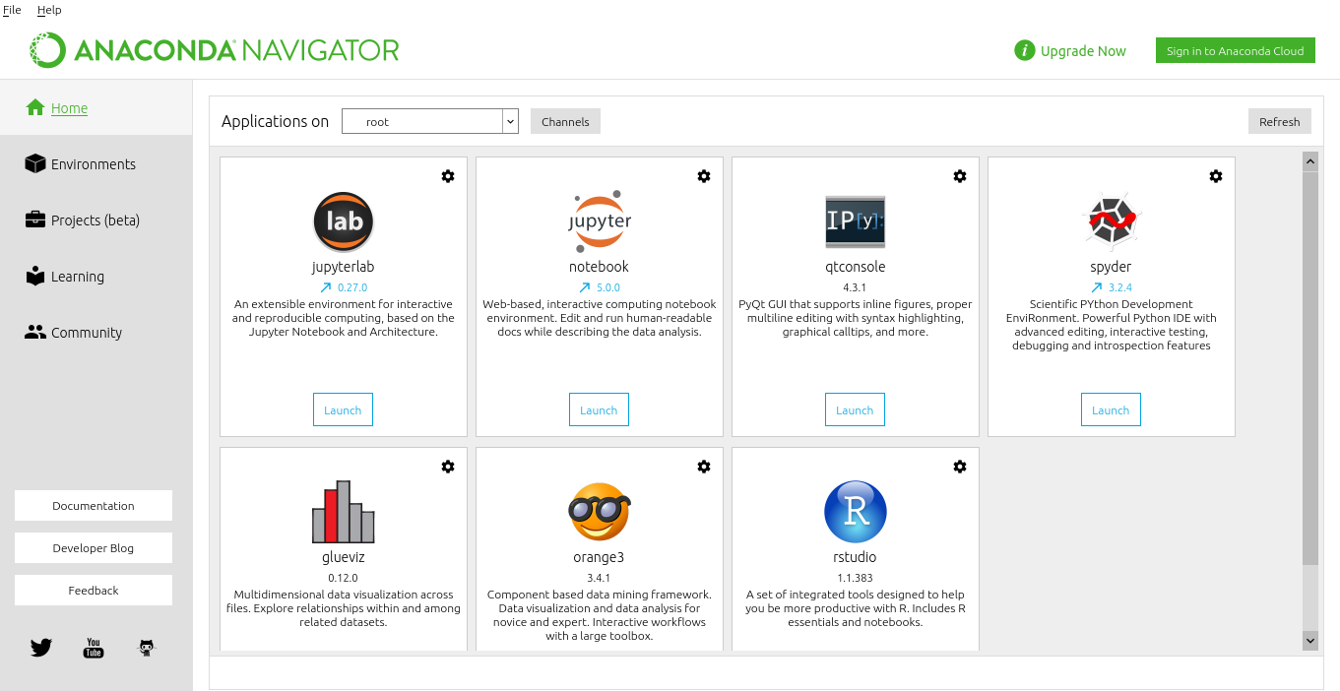The width and height of the screenshot is (1340, 691).
Task: Open the Developer Blog button
Action: pos(94,548)
